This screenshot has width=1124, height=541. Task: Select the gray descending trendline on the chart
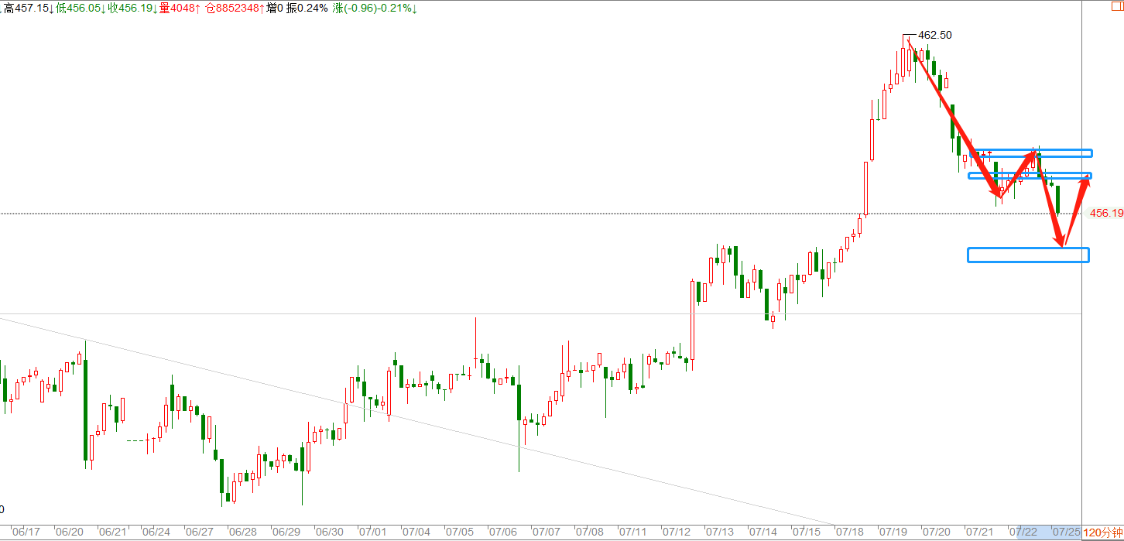click(418, 422)
